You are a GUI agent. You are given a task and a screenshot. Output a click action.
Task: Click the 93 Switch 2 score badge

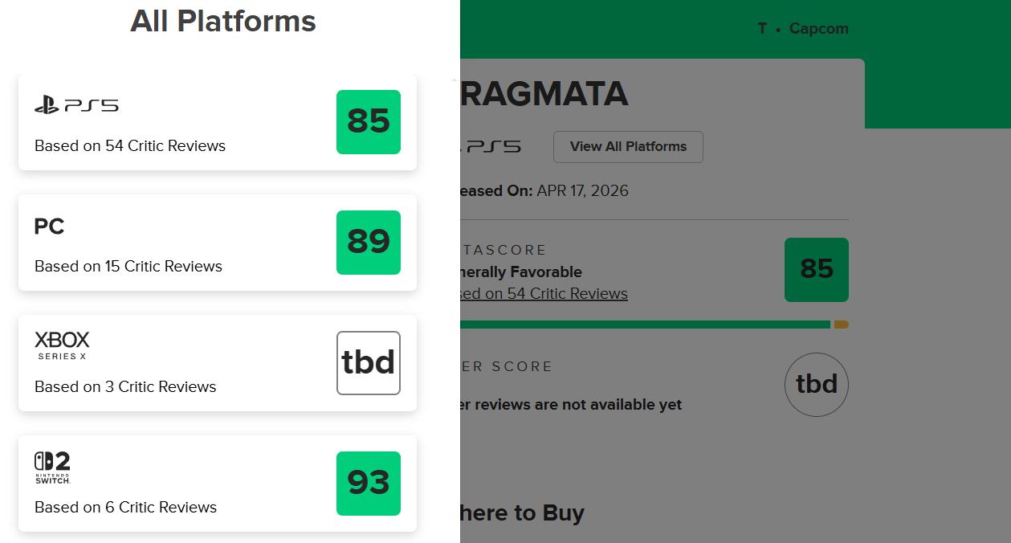point(368,484)
